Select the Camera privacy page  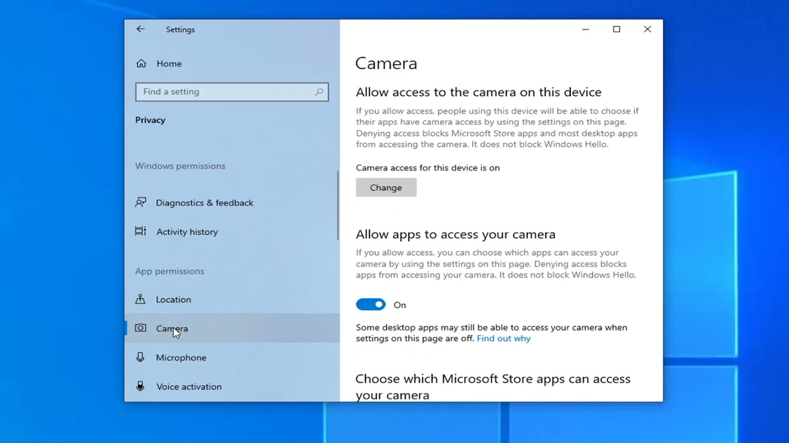click(232, 329)
